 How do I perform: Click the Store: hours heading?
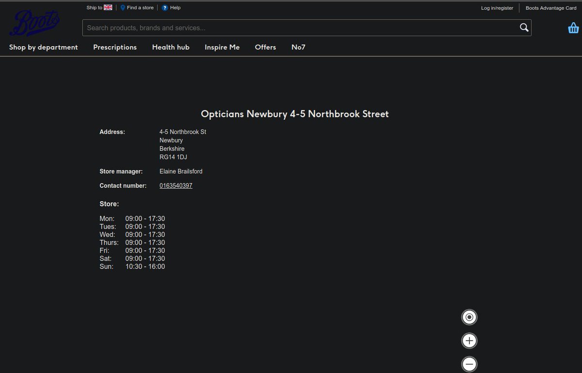coord(109,204)
